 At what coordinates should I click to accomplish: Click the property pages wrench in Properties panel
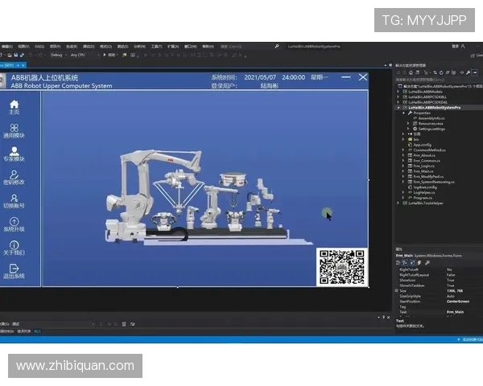pyautogui.click(x=427, y=263)
